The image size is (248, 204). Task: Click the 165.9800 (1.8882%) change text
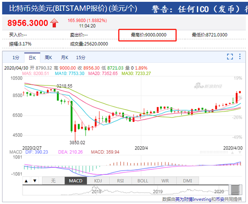click(x=87, y=20)
